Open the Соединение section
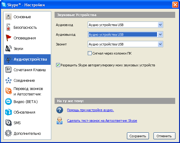This screenshot has width=180, height=143. (x=27, y=81)
